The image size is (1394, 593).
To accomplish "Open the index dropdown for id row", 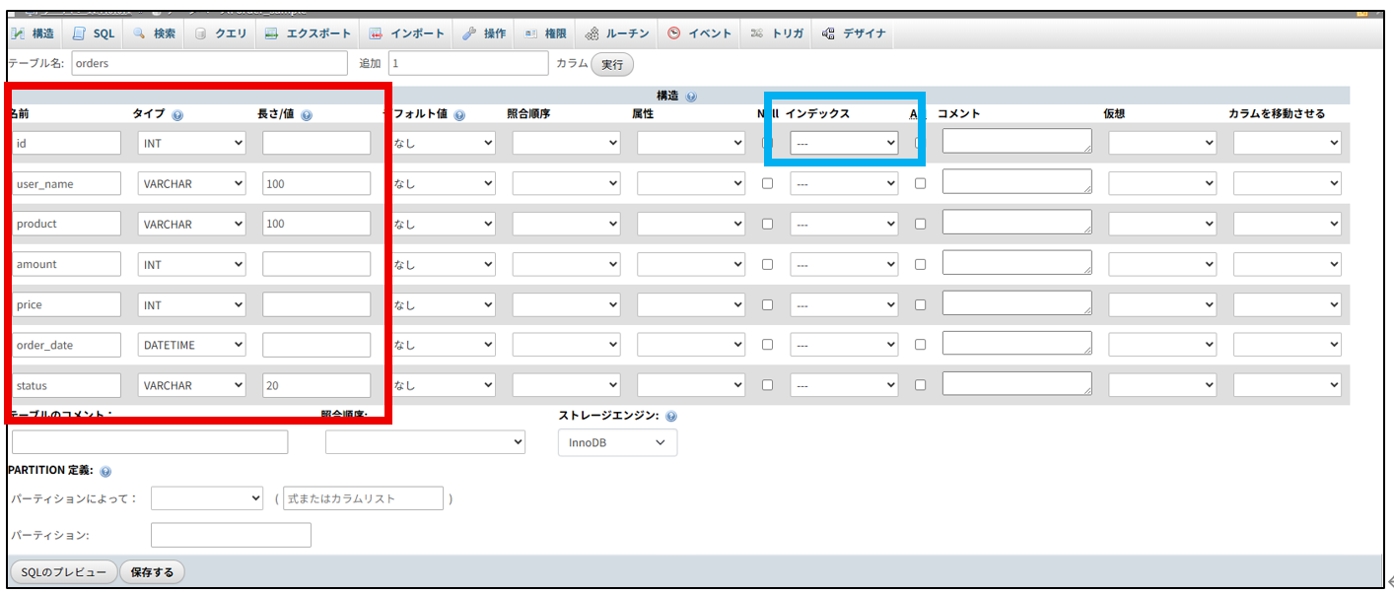I will pyautogui.click(x=844, y=143).
